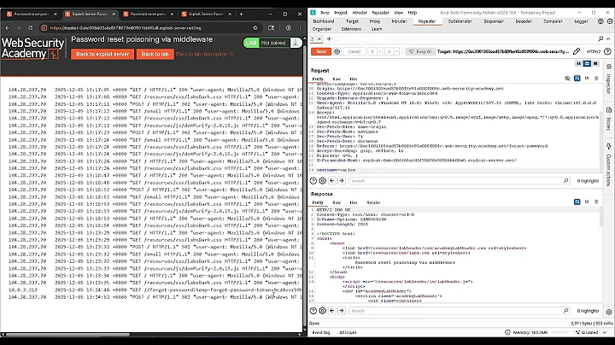Screen dimensions: 615x345
Task: Add a new Repeater tab with plus
Action: click(329, 38)
